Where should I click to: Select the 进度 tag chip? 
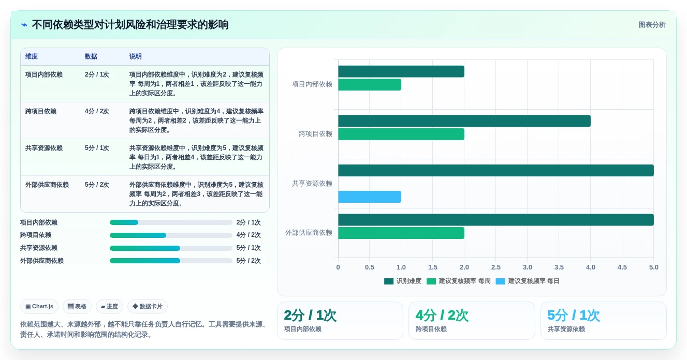point(109,306)
